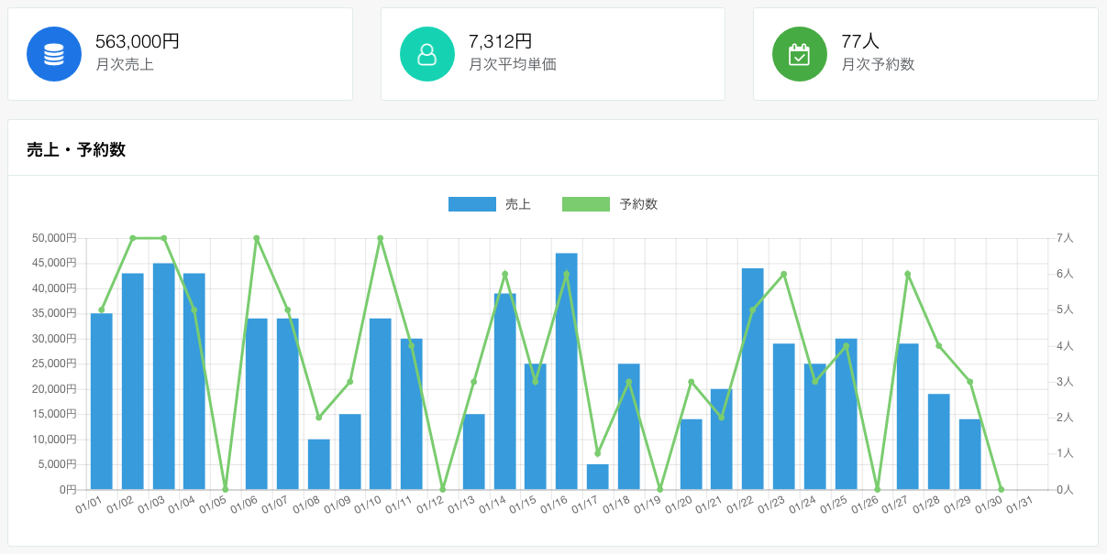The image size is (1107, 554).
Task: Click the teal user average price icon
Action: click(426, 54)
